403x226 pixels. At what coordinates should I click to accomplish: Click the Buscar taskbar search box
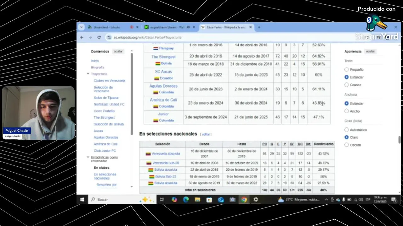pos(122,200)
